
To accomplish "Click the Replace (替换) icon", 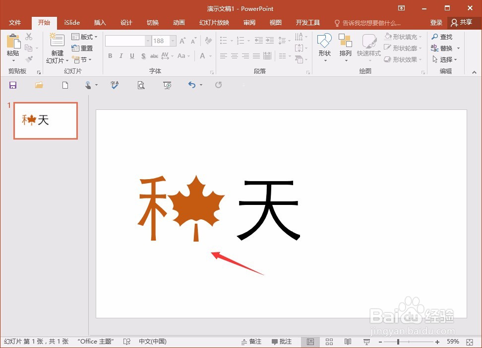I will (443, 48).
